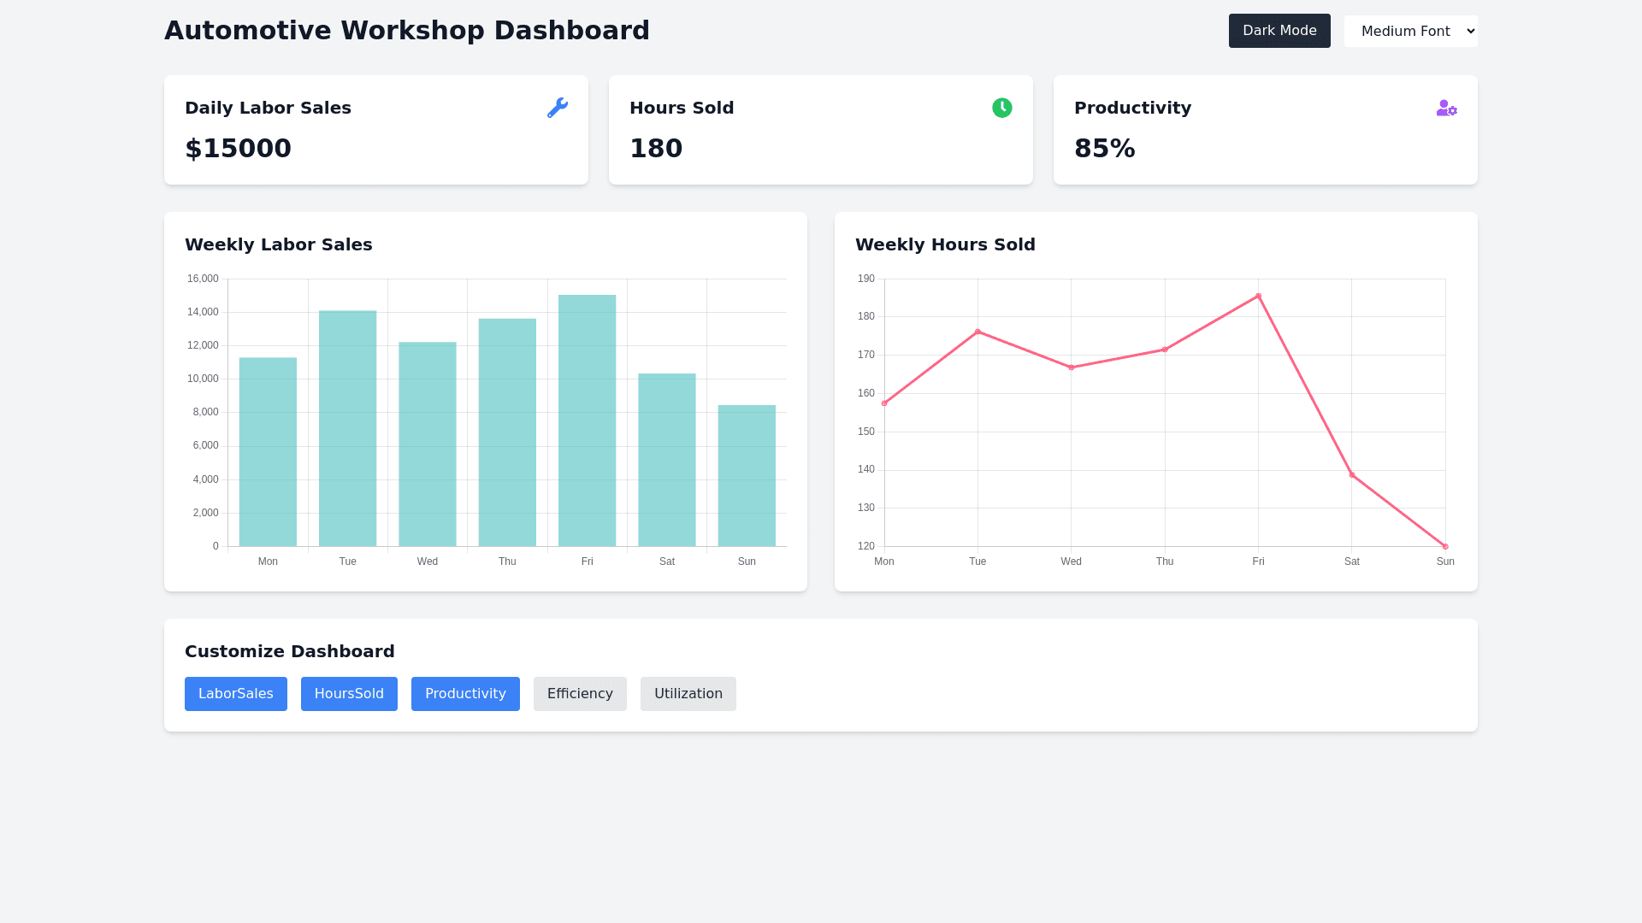1642x923 pixels.
Task: Click the wrench icon on Daily Labor Sales
Action: click(x=557, y=108)
